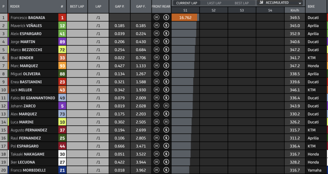Click Raul Fernandez's rear tyre S icon

pos(166,138)
